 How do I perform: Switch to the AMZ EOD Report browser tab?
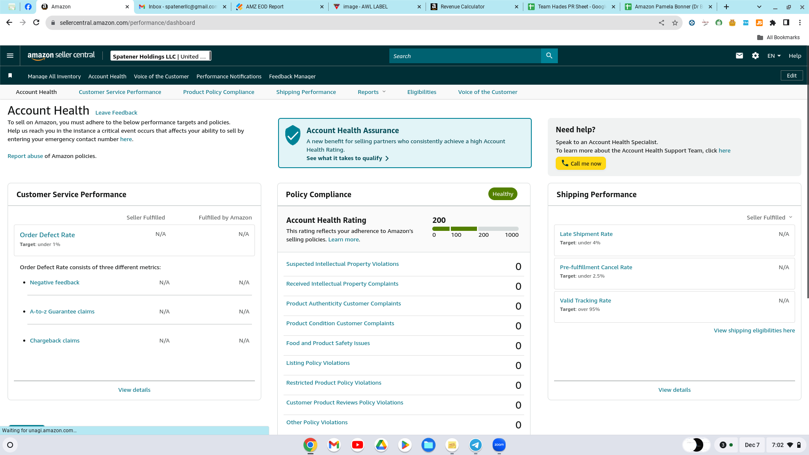[x=280, y=7]
